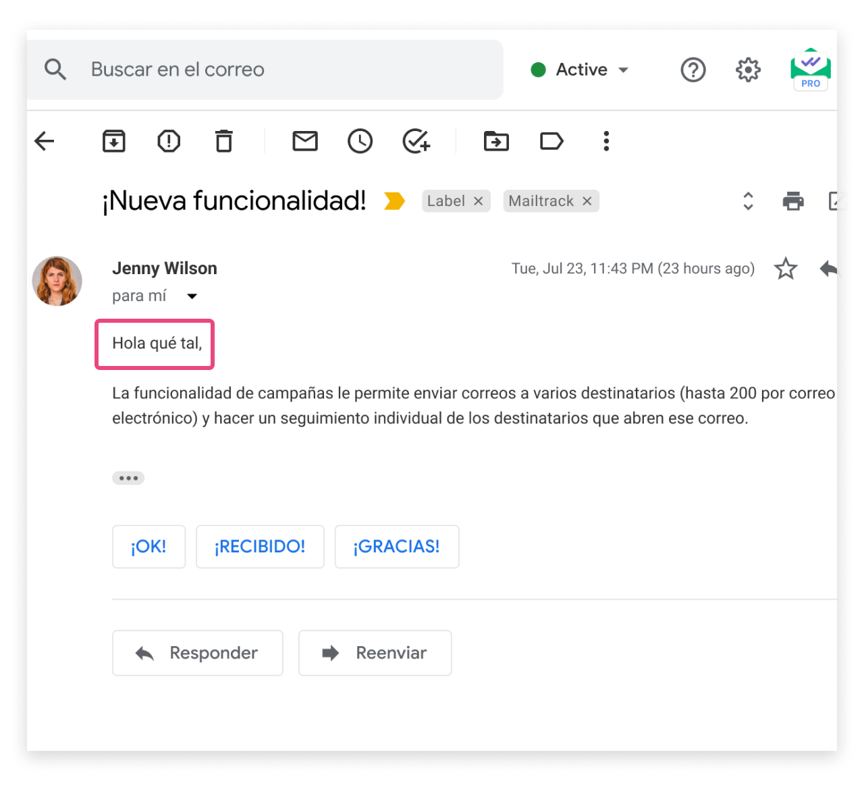Screen dimensions: 864x790
Task: Print the email conversation
Action: (x=793, y=201)
